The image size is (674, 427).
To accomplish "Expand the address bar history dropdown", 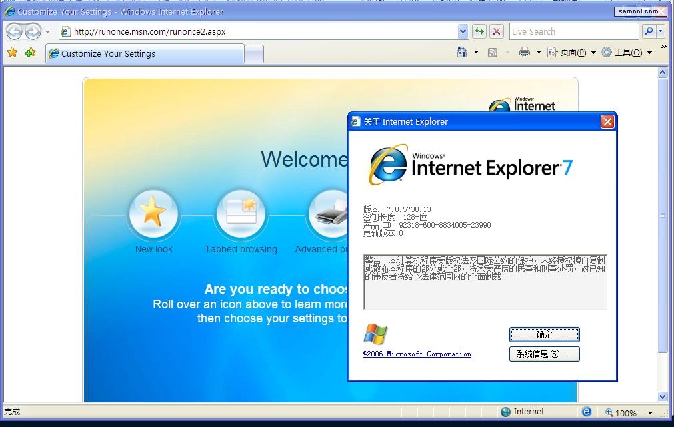I will click(x=463, y=31).
